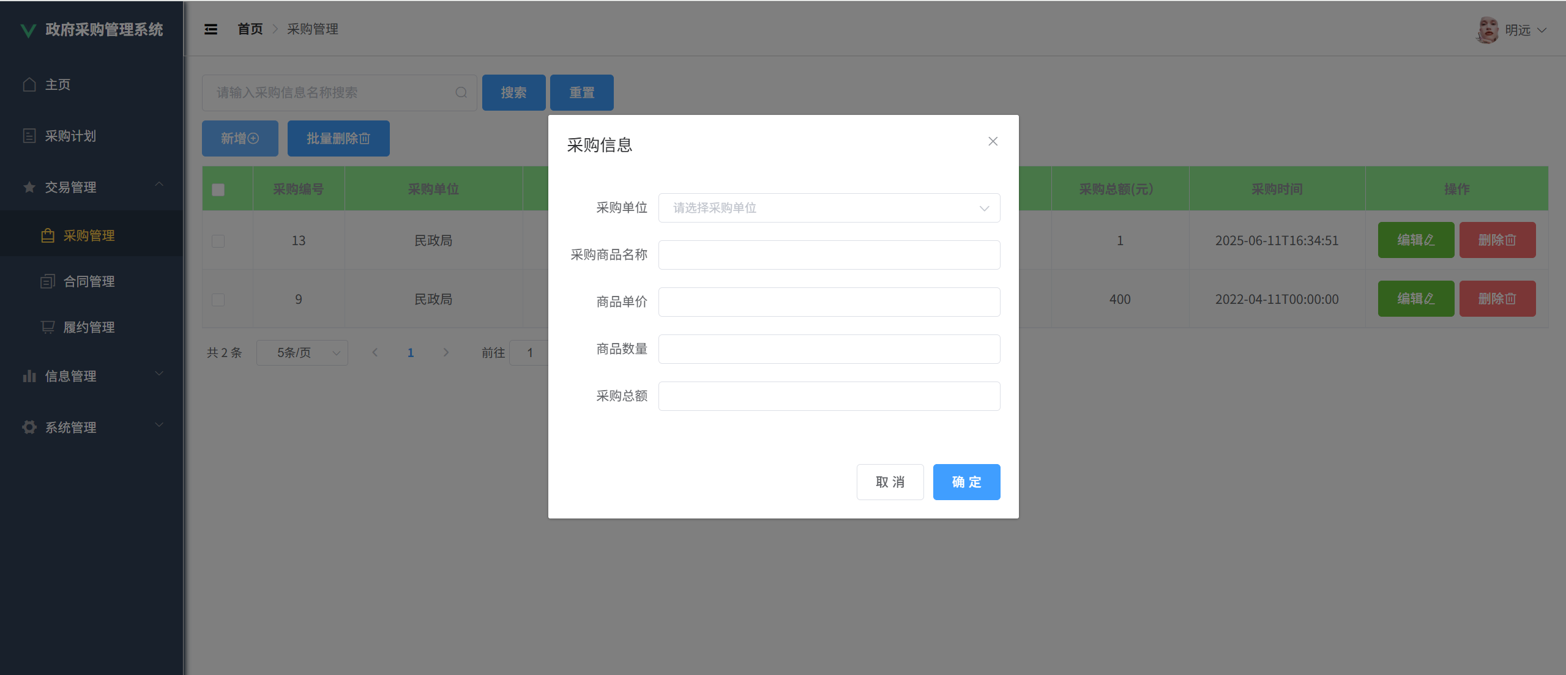Click the shopping bag icon for 采购管理
1566x675 pixels.
pos(48,235)
